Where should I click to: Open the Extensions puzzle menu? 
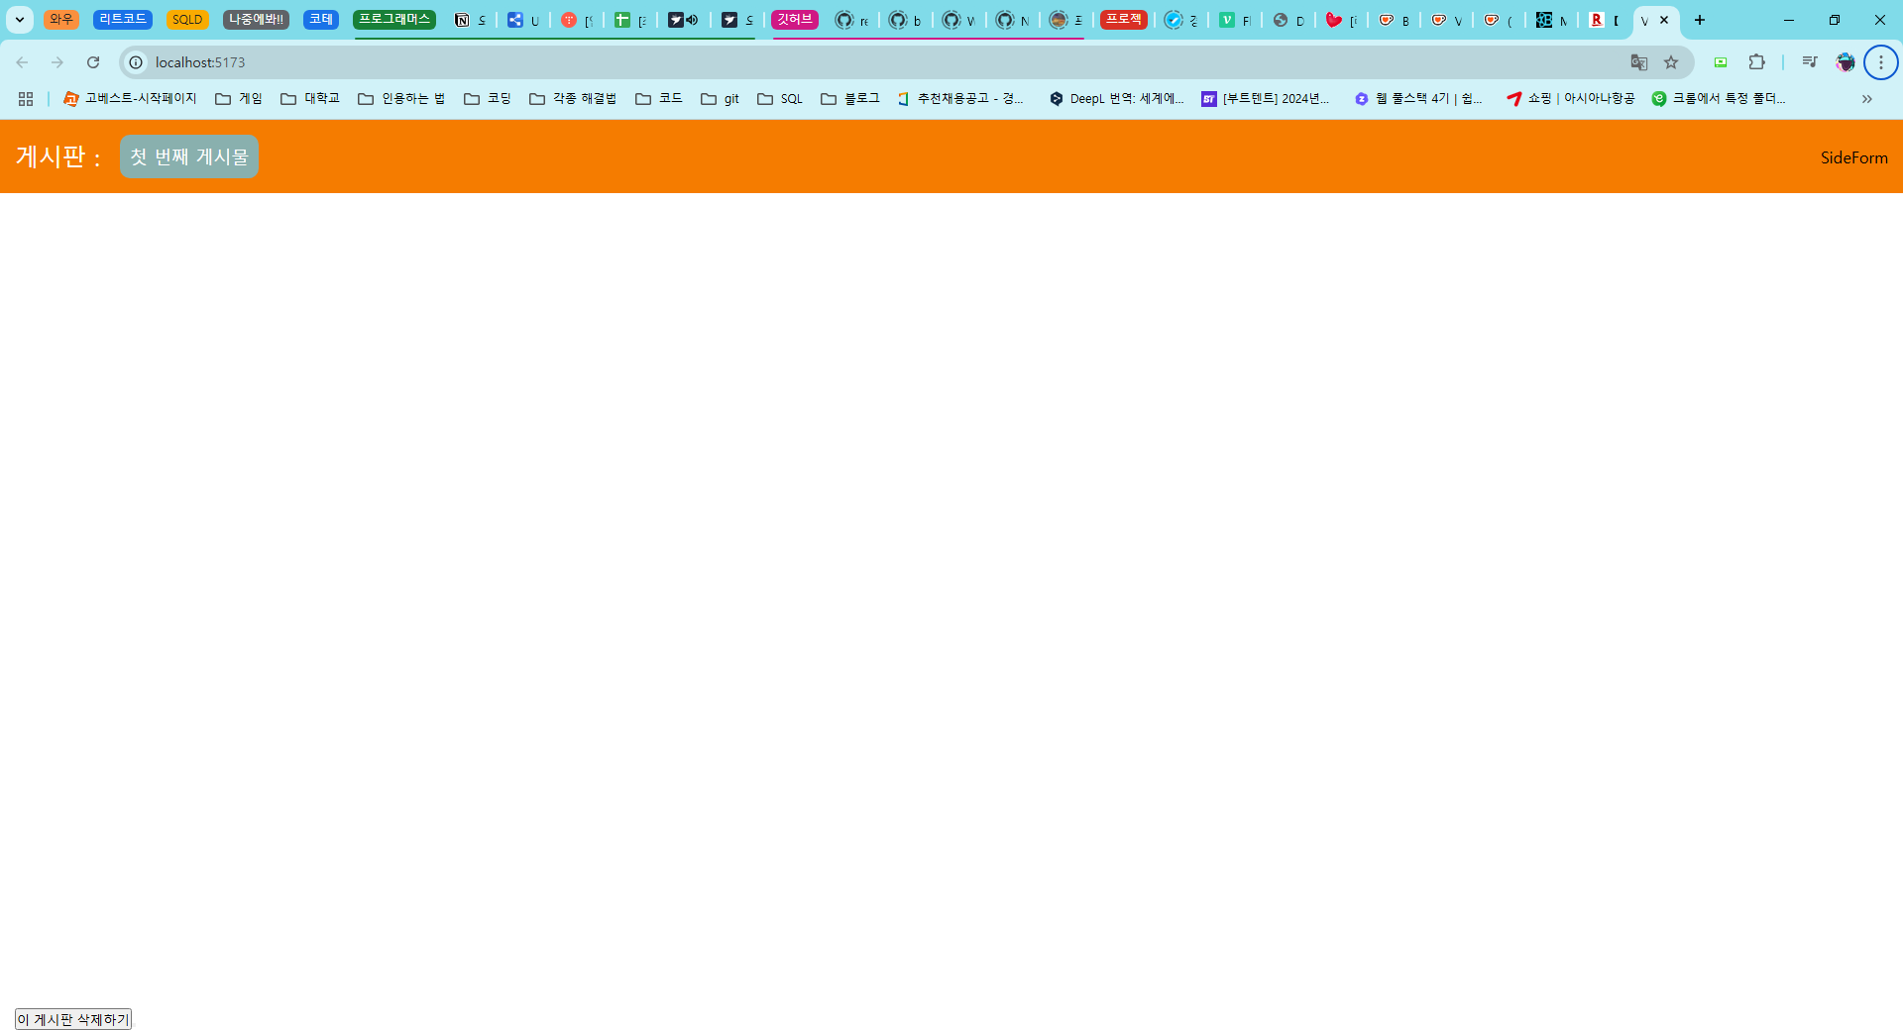1756,62
